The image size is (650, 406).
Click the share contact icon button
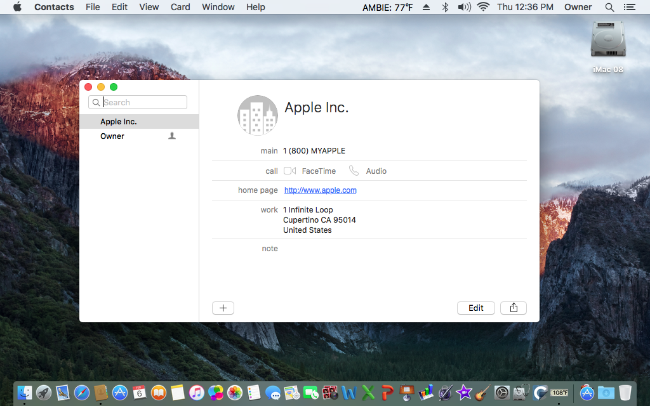pyautogui.click(x=513, y=308)
